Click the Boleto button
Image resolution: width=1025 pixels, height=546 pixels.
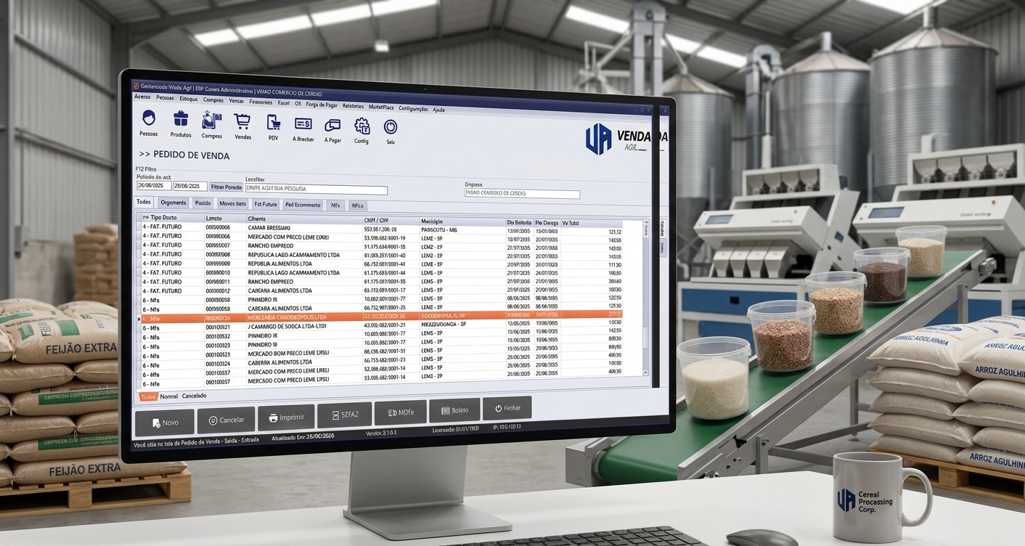pos(454,410)
